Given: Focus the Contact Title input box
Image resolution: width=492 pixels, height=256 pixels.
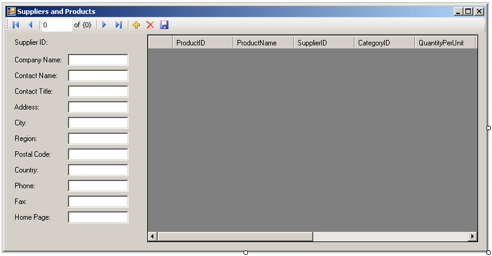Looking at the screenshot, I should tap(98, 91).
